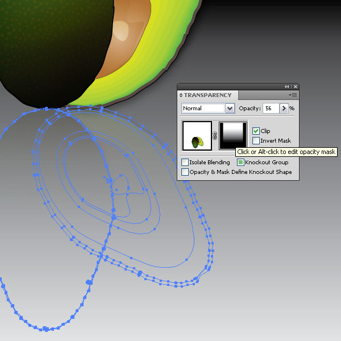The width and height of the screenshot is (341, 341).
Task: Click the gradient opacity mask thumbnail
Action: coord(233,136)
